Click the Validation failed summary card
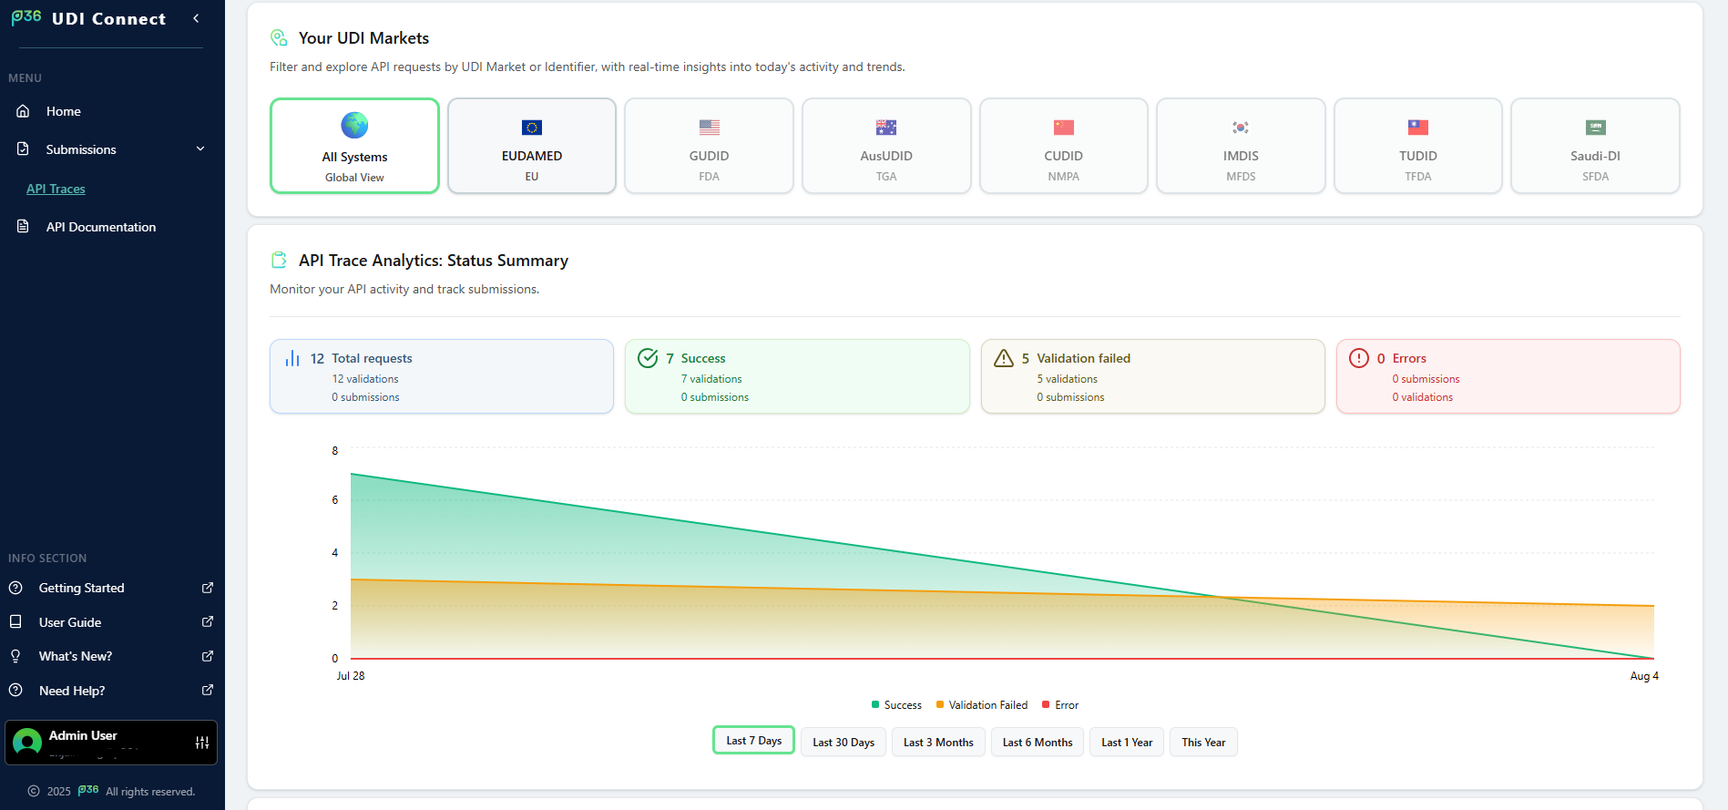The width and height of the screenshot is (1728, 810). 1153,376
